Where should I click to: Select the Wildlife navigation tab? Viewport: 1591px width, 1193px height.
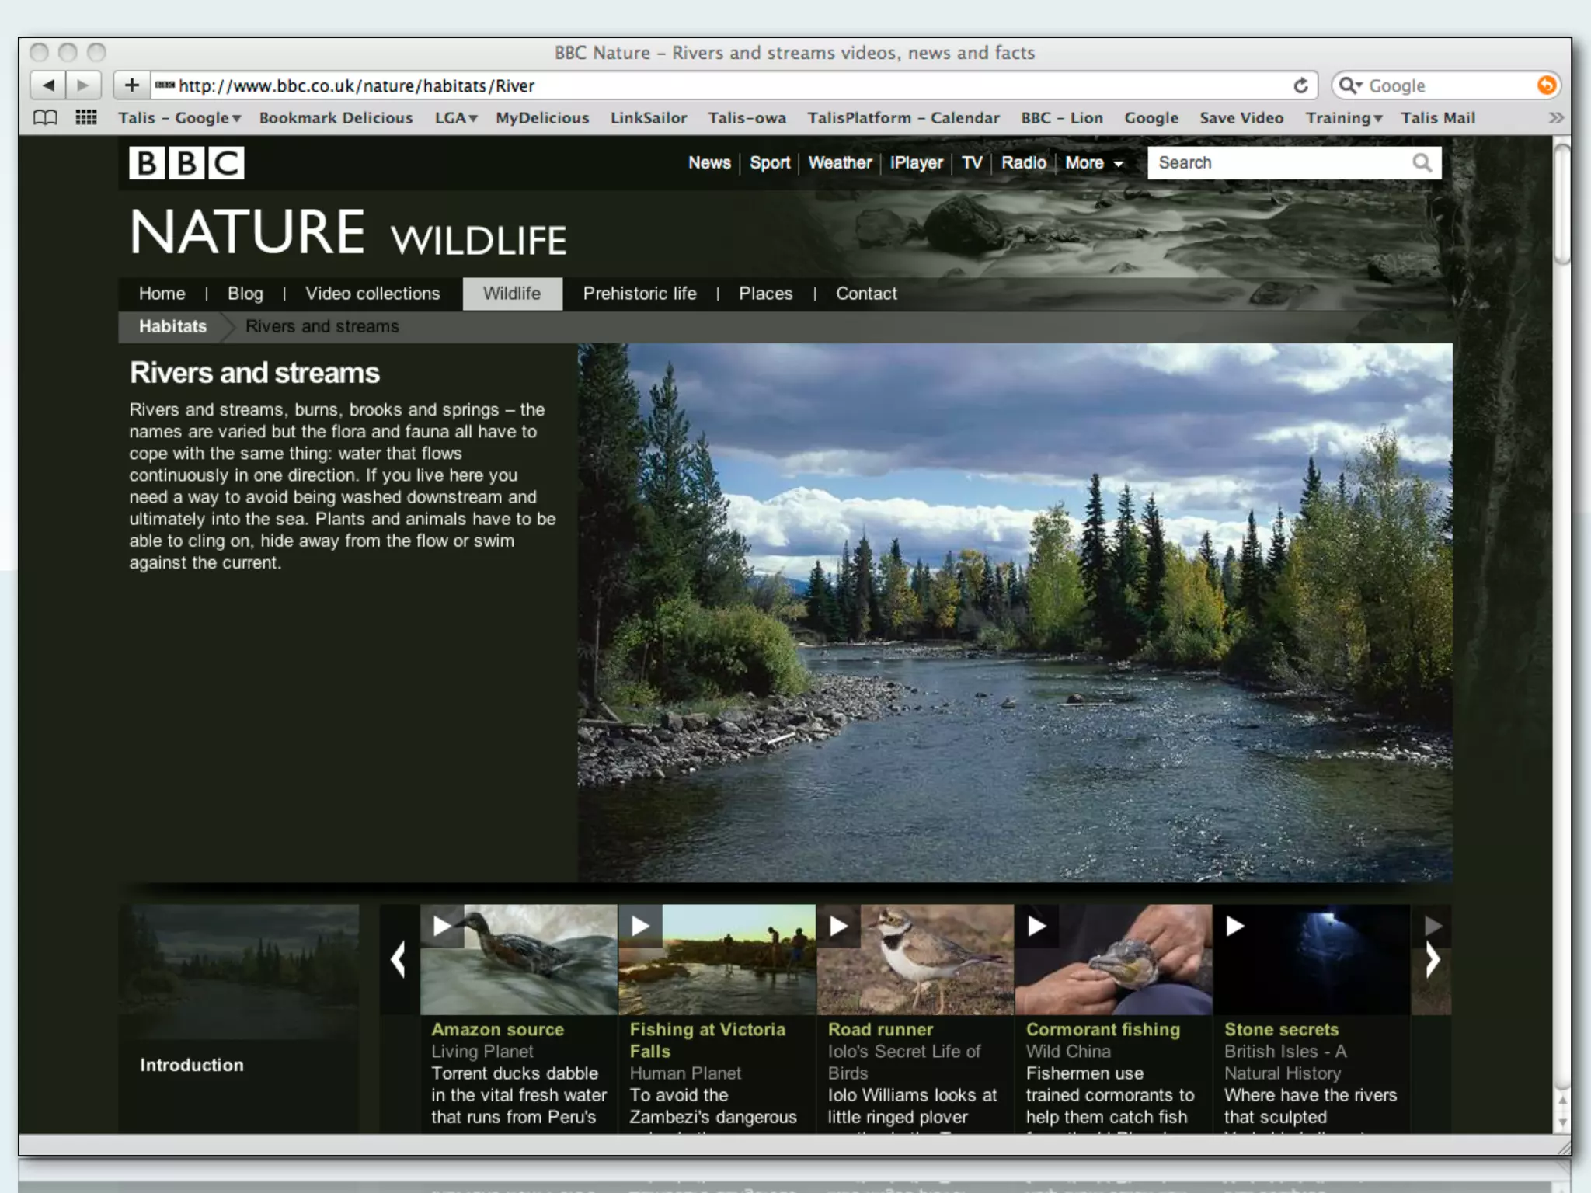512,294
